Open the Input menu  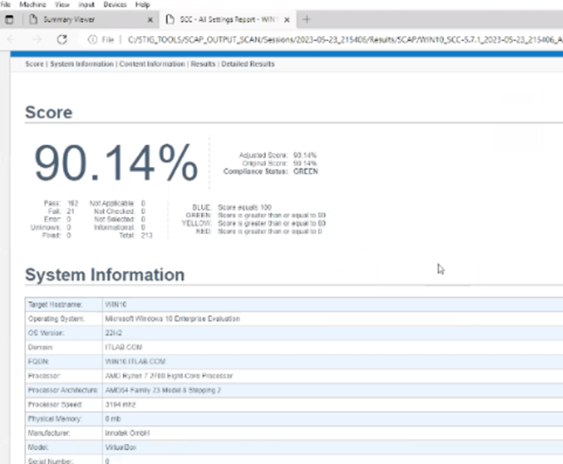pyautogui.click(x=86, y=4)
